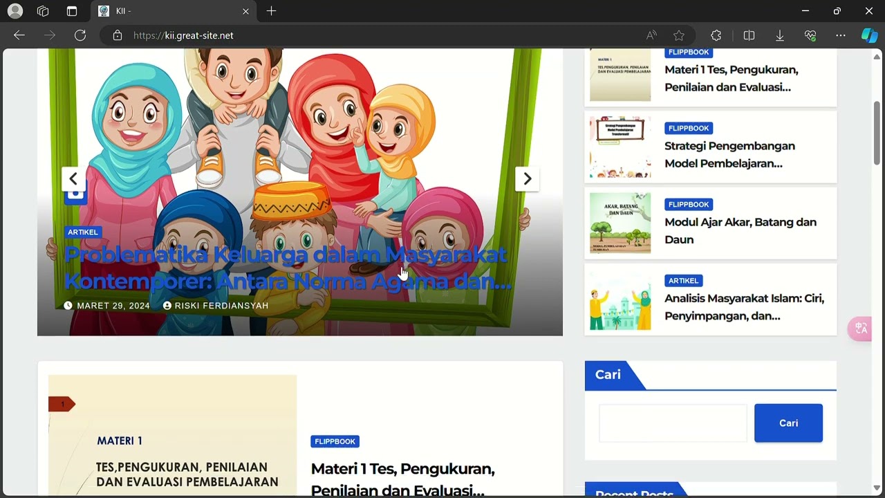Click FLIPPBOOK badge above Modul Ajar Akar

pos(689,205)
